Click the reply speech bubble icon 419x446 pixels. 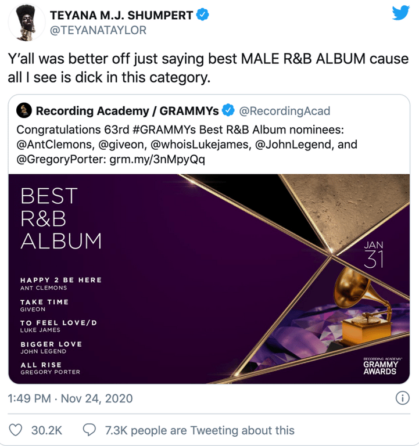pyautogui.click(x=89, y=430)
